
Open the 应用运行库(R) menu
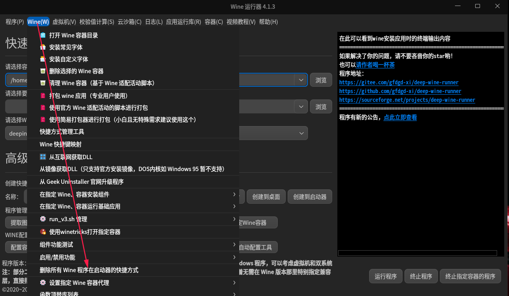[x=184, y=22]
